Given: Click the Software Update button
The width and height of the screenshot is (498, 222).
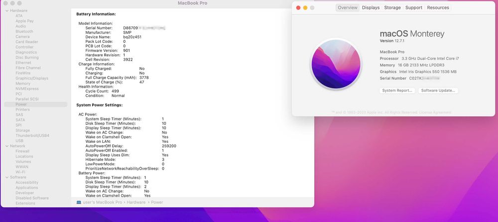Looking at the screenshot, I should click(438, 91).
